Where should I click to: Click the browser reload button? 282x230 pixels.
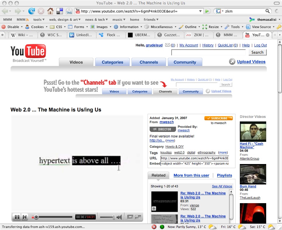tap(32, 11)
